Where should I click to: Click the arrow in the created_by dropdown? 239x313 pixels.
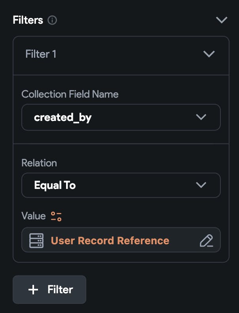(x=201, y=117)
